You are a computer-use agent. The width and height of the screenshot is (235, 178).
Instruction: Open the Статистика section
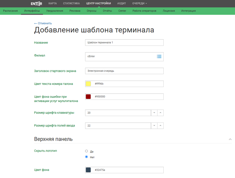point(71,4)
